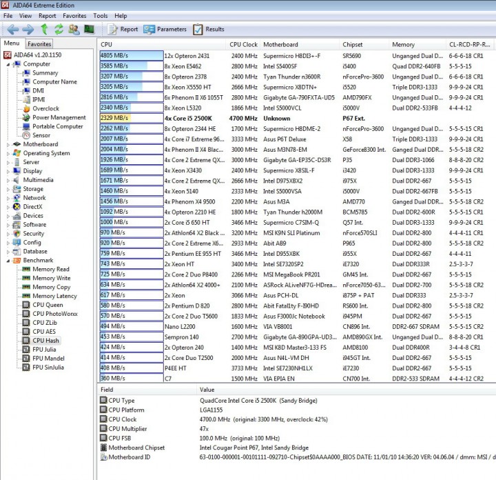496x480 pixels.
Task: Open the CPU PhotoWorxx benchmark
Action: click(x=55, y=314)
